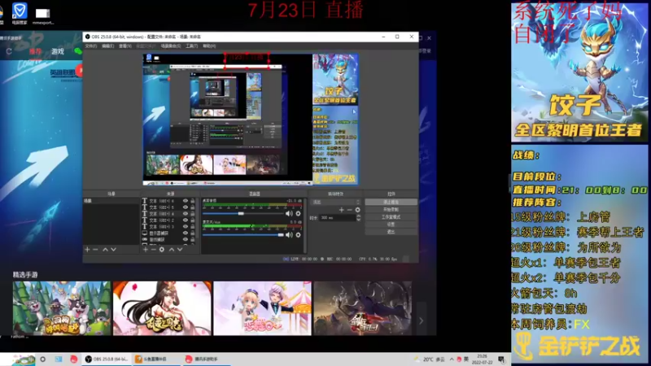This screenshot has width=651, height=366.
Task: Open source properties gear in Sources panel
Action: coord(162,250)
